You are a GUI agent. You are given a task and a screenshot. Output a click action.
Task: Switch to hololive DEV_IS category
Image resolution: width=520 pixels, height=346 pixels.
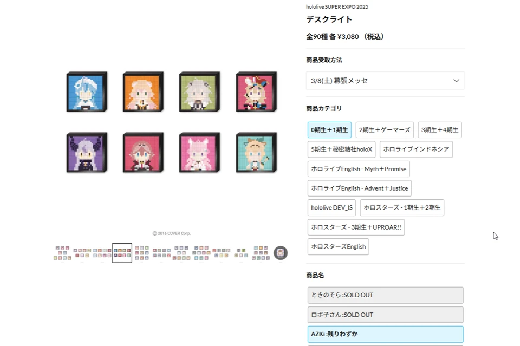pos(331,207)
